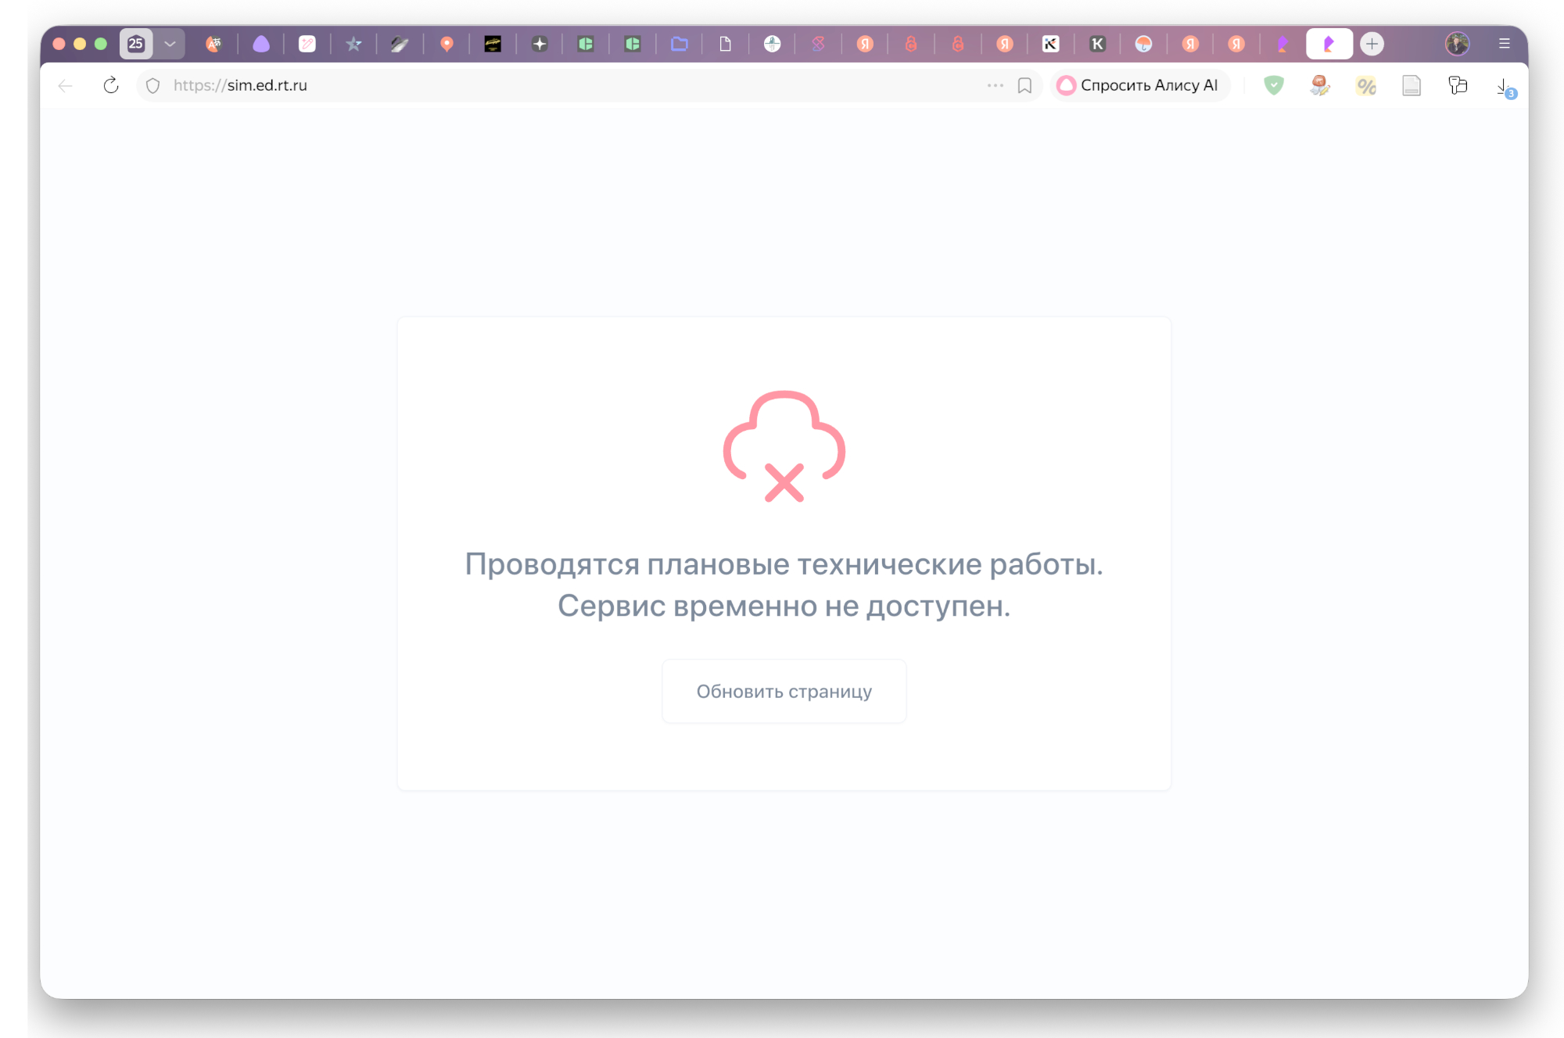1564x1038 pixels.
Task: Bookmark this page with bookmark icon
Action: 1024,85
